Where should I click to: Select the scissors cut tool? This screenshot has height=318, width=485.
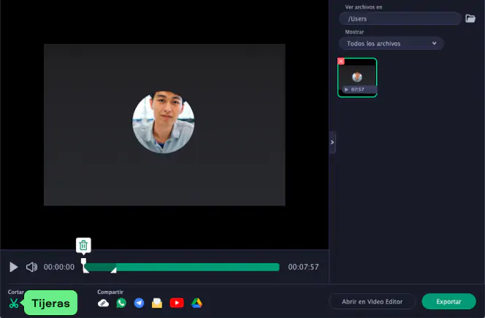(14, 303)
